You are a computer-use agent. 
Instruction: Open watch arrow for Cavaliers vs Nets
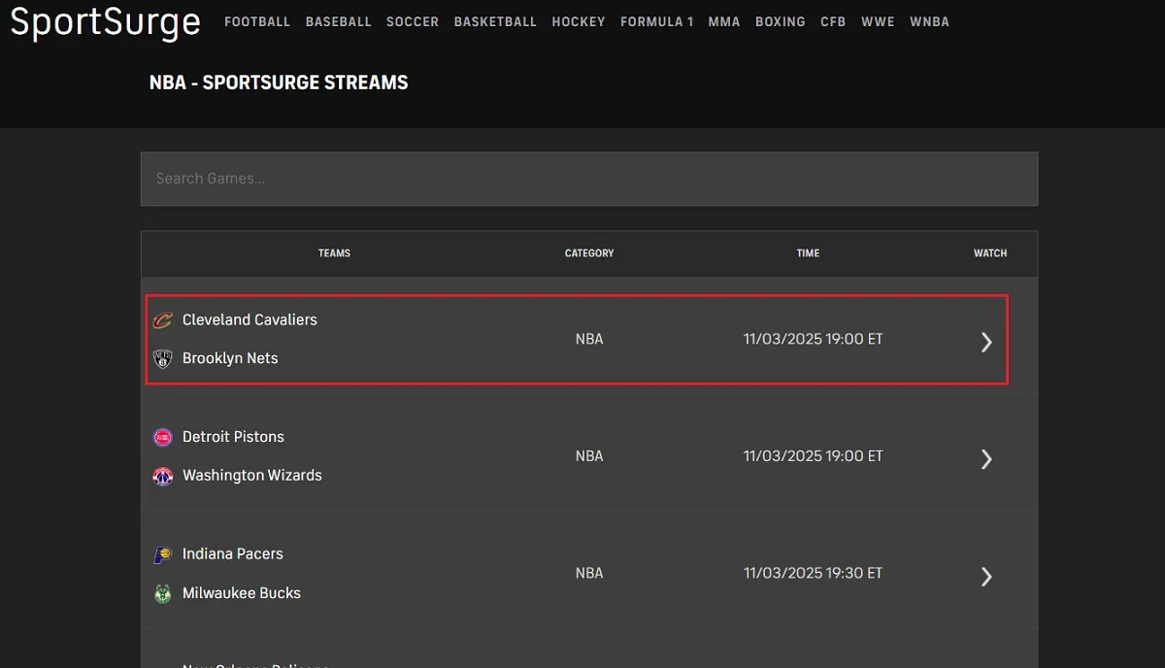coord(986,342)
